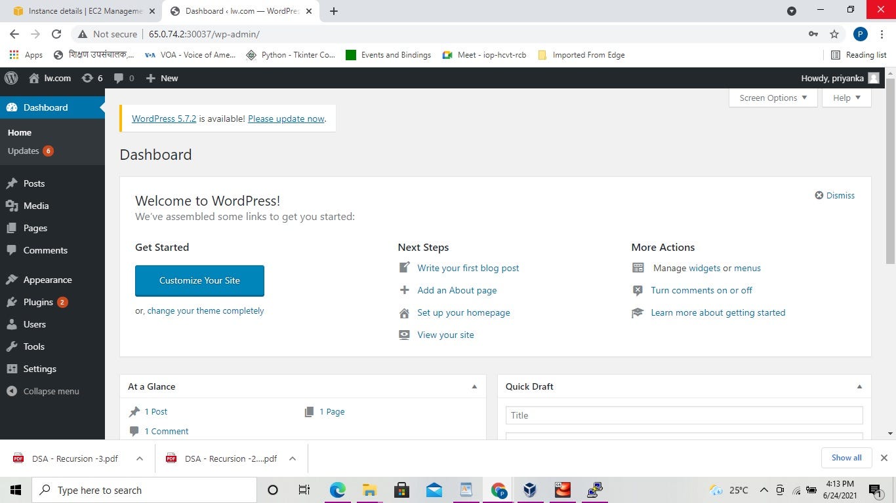Viewport: 896px width, 503px height.
Task: Open File Explorer from the taskbar
Action: (369, 490)
